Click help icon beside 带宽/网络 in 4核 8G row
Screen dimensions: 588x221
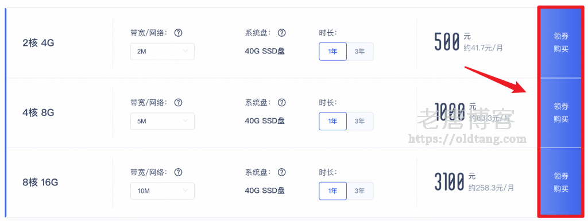179,103
